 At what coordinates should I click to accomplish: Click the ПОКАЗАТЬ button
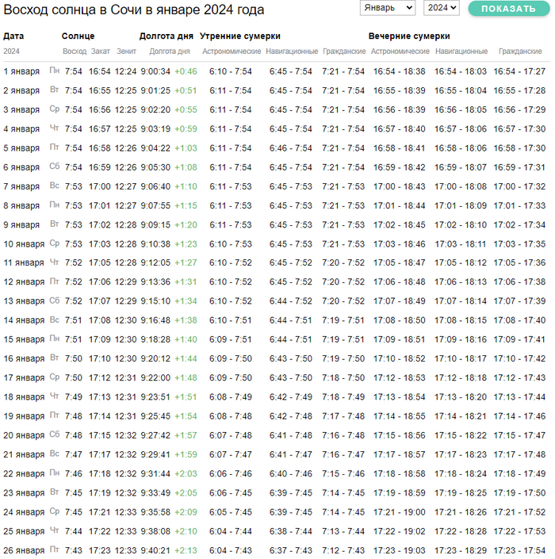[x=509, y=8]
